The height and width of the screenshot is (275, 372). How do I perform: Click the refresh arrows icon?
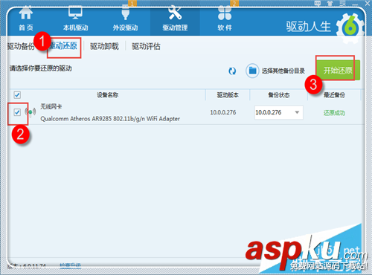(x=232, y=71)
